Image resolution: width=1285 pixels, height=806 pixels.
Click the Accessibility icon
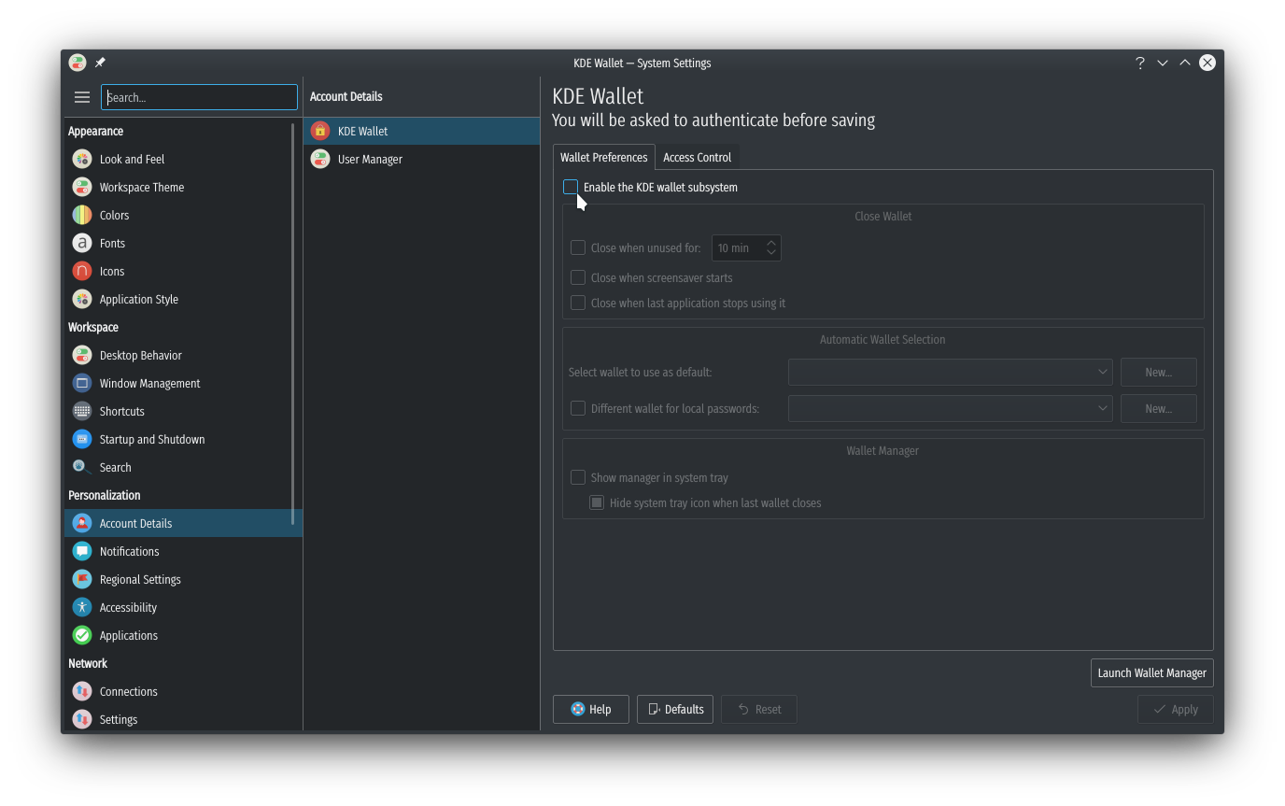(x=82, y=607)
